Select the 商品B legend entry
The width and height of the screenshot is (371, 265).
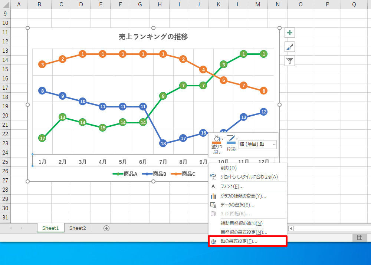point(154,174)
